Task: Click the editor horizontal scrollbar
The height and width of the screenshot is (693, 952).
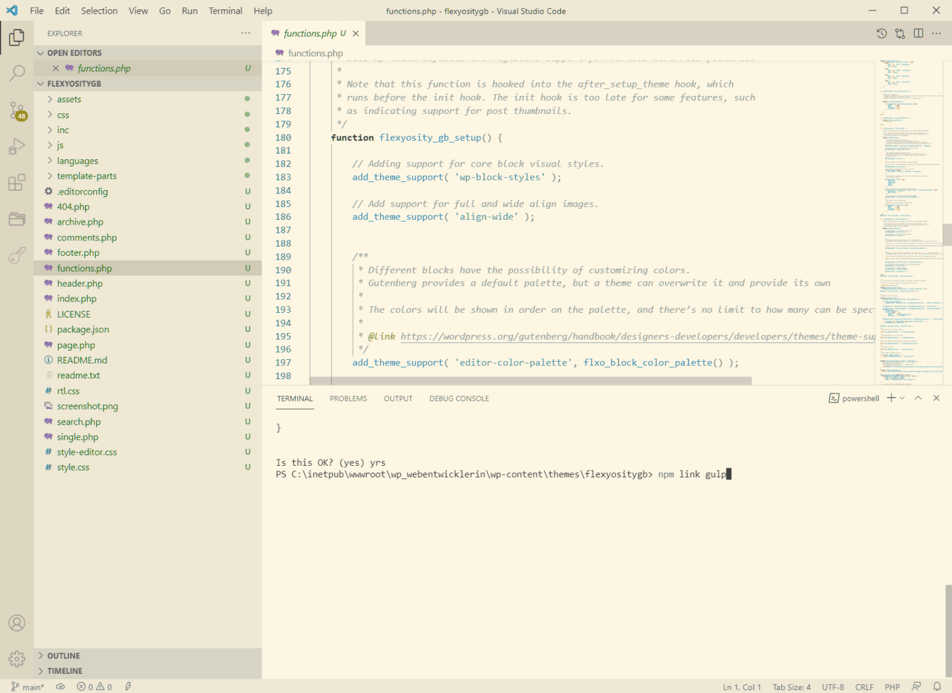Action: click(x=531, y=381)
